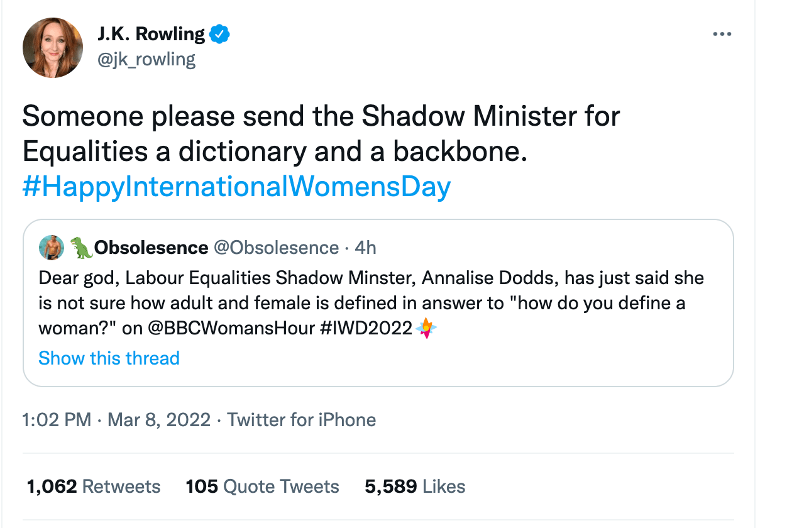The width and height of the screenshot is (787, 528).
Task: Click the sparkle emoji in the quoted tweet
Action: (x=427, y=328)
